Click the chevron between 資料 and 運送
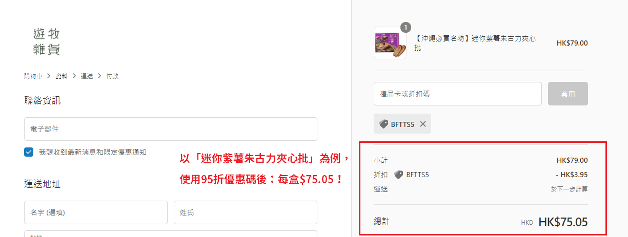Image resolution: width=628 pixels, height=237 pixels. pos(74,76)
